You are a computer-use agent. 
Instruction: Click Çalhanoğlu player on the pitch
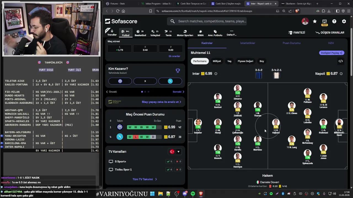[x=237, y=127]
